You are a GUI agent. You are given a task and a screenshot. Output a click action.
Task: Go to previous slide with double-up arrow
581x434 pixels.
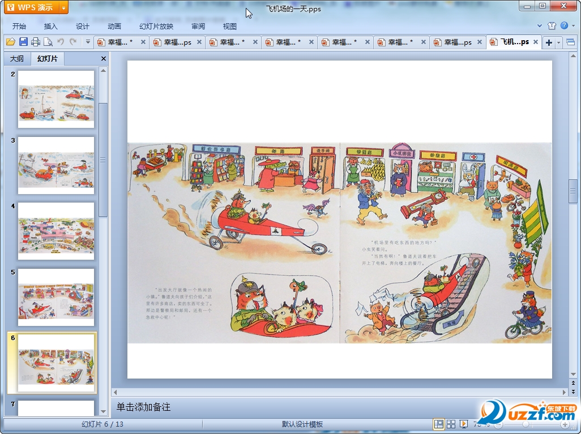click(573, 383)
